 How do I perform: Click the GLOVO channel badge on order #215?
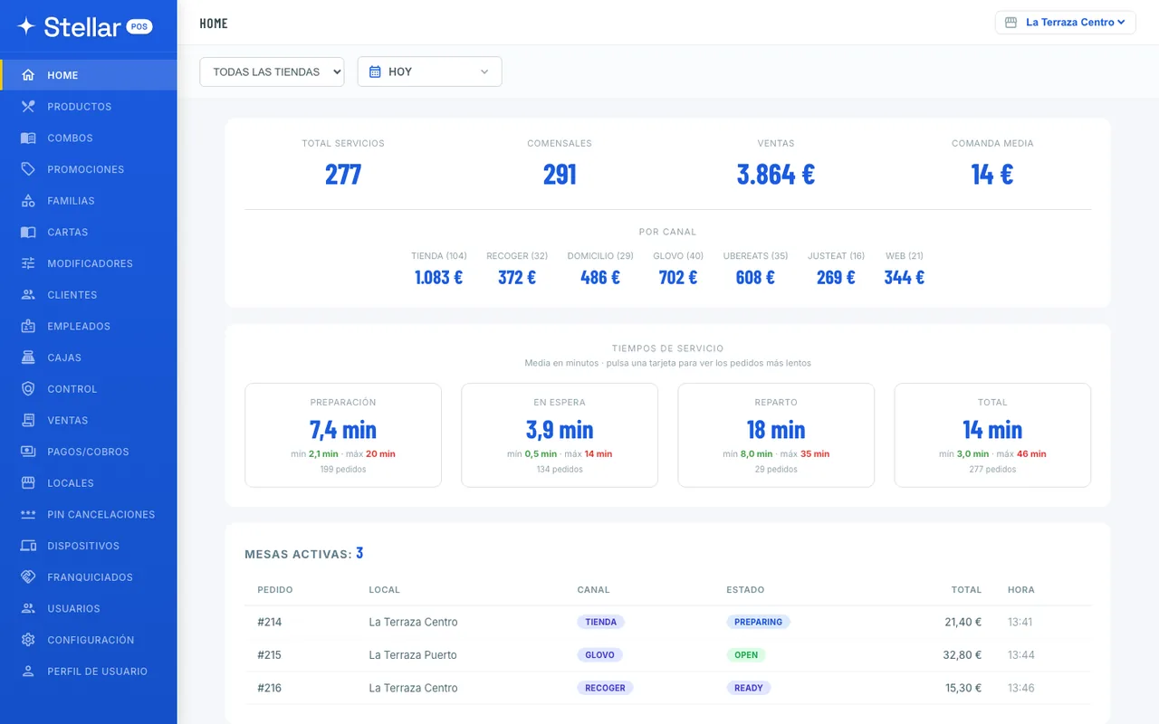[599, 655]
